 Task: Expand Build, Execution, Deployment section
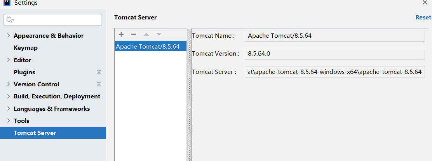[x=8, y=96]
